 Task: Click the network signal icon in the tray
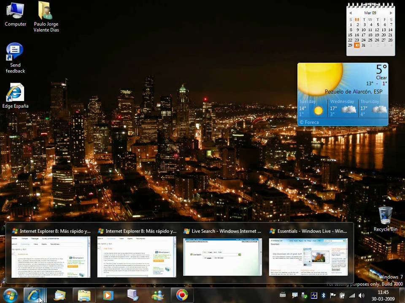(352, 296)
